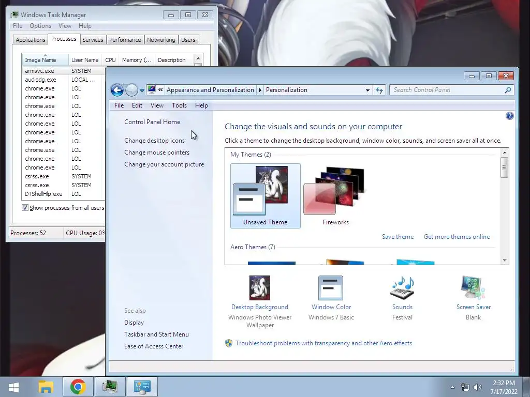Click the search magnifier icon
The image size is (530, 397).
[508, 90]
